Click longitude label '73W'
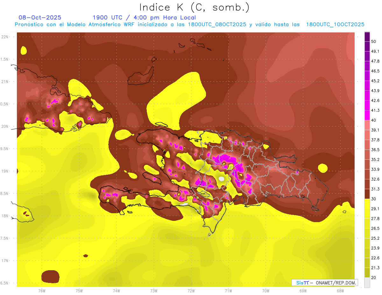Image resolution: width=382 pixels, height=295 pixels. click(x=154, y=291)
